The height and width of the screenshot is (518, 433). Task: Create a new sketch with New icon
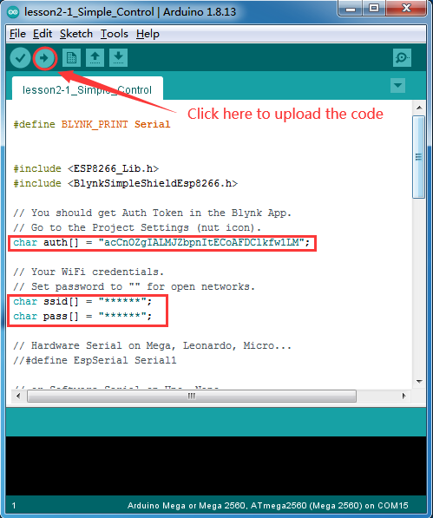(71, 58)
